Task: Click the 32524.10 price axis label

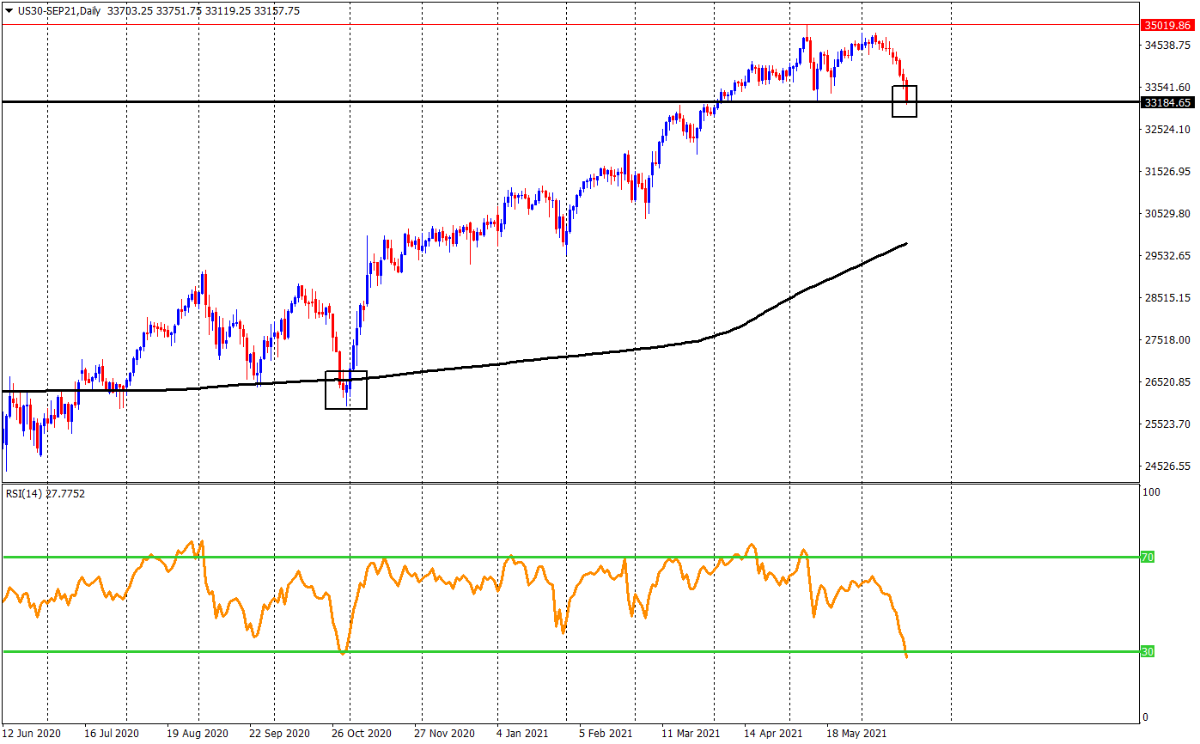Action: (x=1167, y=129)
